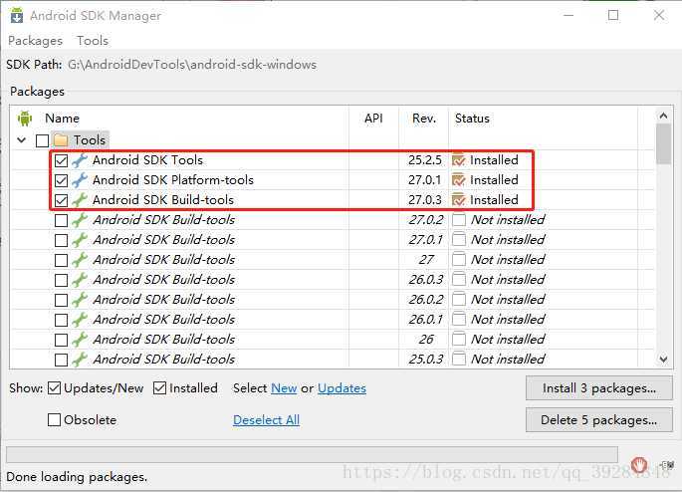Click Install 3 packages button

pos(599,388)
